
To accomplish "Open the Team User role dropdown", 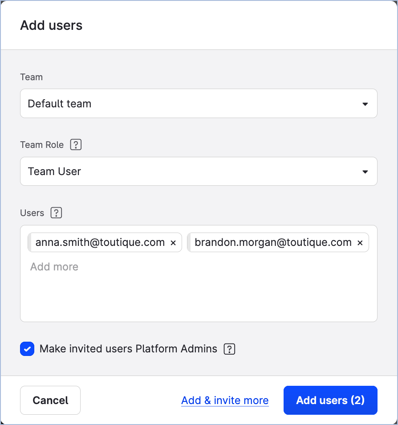I will tap(199, 171).
